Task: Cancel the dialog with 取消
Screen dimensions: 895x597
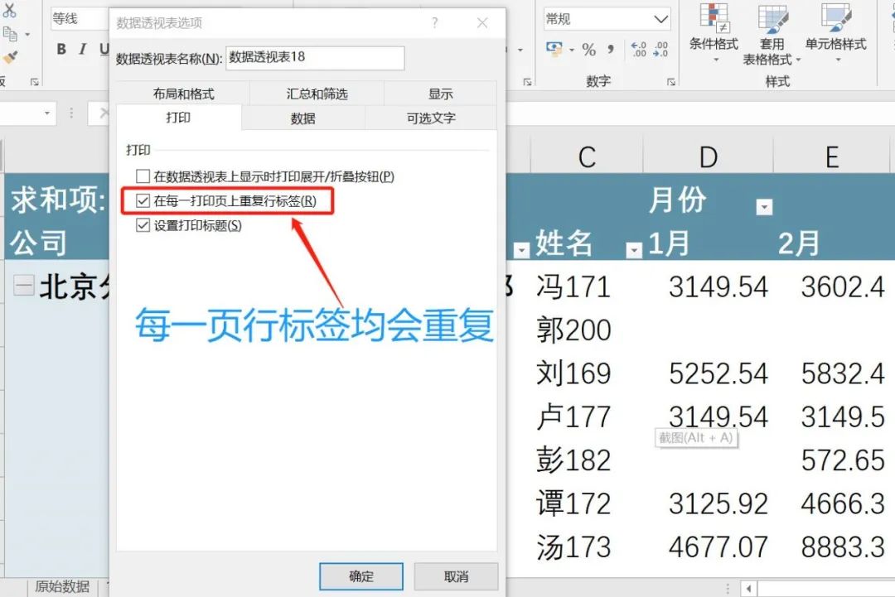Action: [x=455, y=576]
